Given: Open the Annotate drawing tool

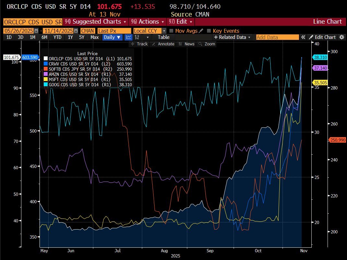Looking at the screenshot, I should pyautogui.click(x=163, y=44).
